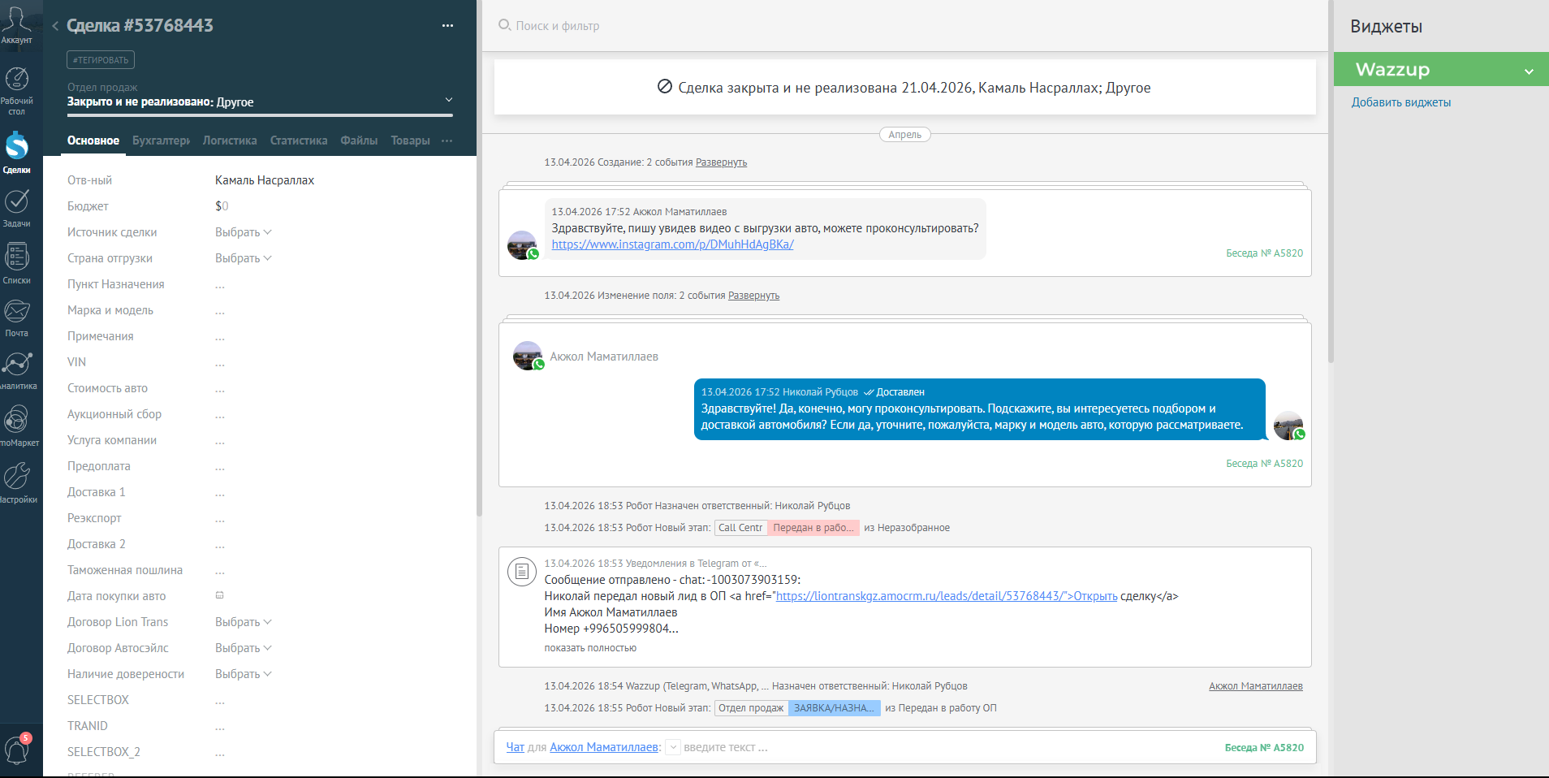Click the Акжол Маматиллаев recipient link in the message box
The image size is (1549, 778).
point(604,747)
